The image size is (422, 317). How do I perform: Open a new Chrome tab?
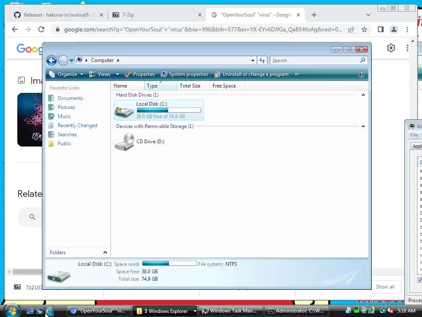click(314, 15)
